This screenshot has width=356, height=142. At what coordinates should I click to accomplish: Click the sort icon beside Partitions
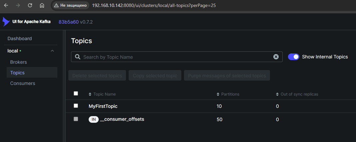pos(218,94)
